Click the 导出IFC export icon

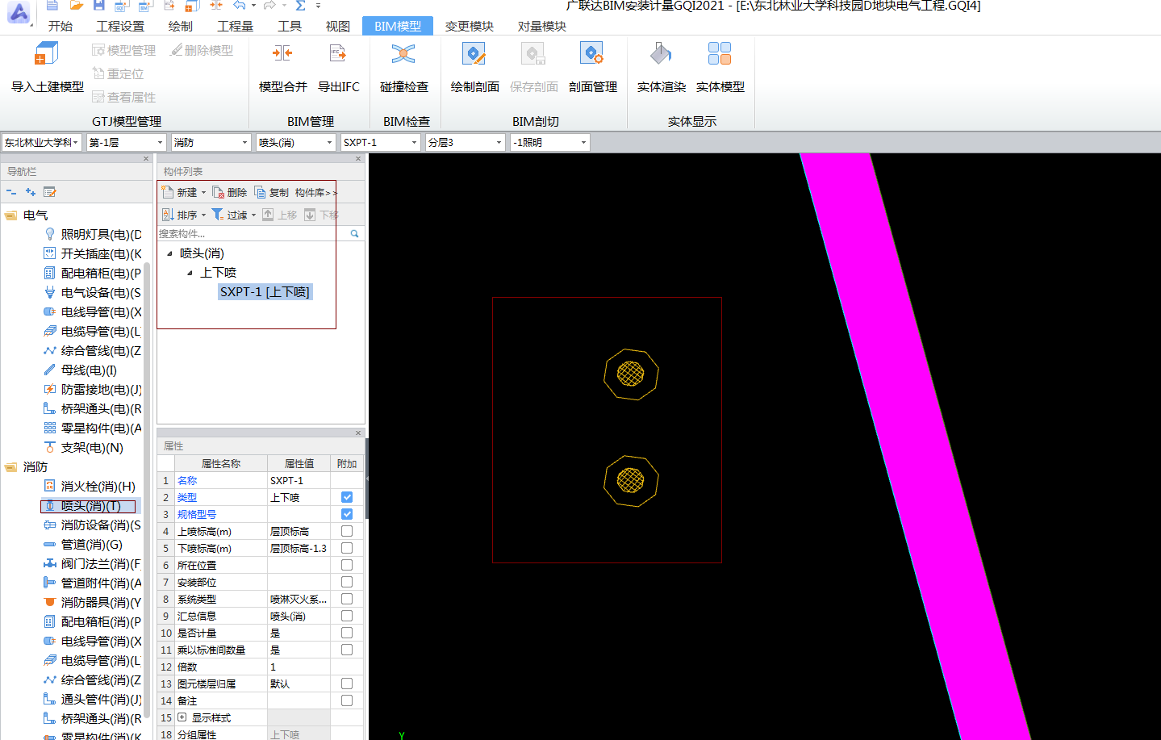338,54
